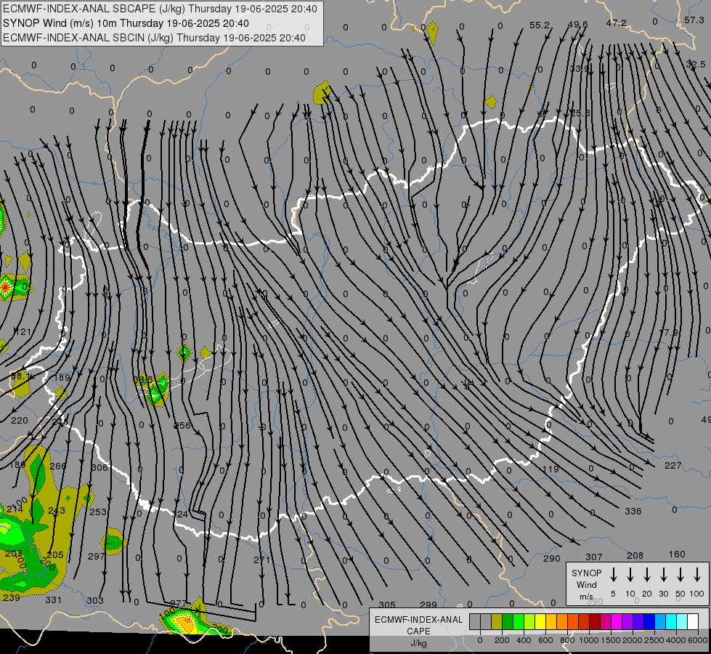Click the 2500 label on the CAPE scale
Image resolution: width=711 pixels, height=654 pixels.
654,640
